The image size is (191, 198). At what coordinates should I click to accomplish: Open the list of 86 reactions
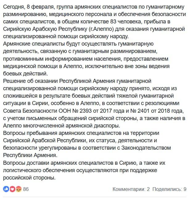(26, 189)
